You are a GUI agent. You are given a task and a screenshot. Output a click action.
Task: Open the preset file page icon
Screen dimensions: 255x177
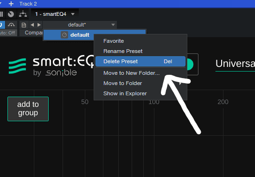tap(24, 25)
